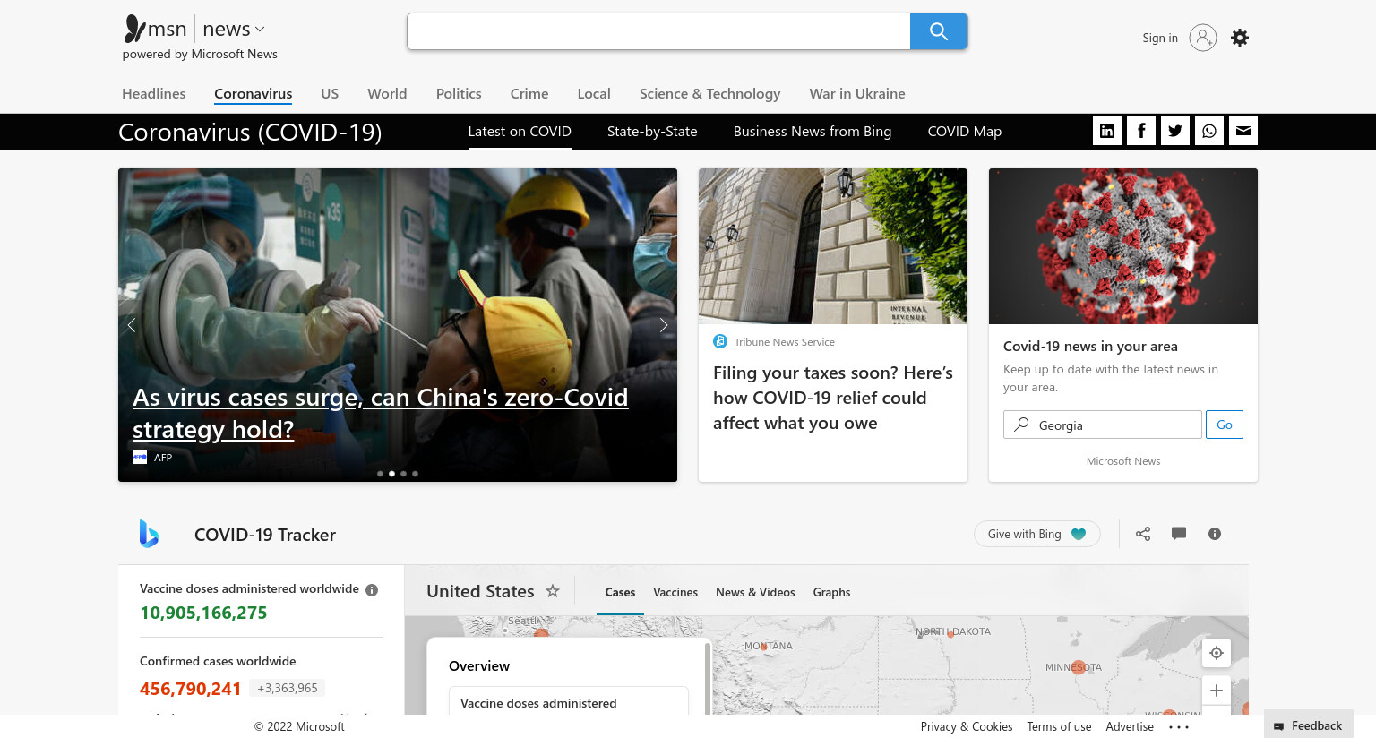
Task: Switch to the Graphs tab
Action: point(831,592)
